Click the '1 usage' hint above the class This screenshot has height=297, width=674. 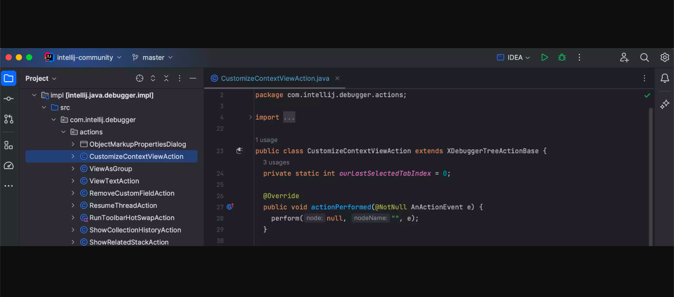click(266, 140)
